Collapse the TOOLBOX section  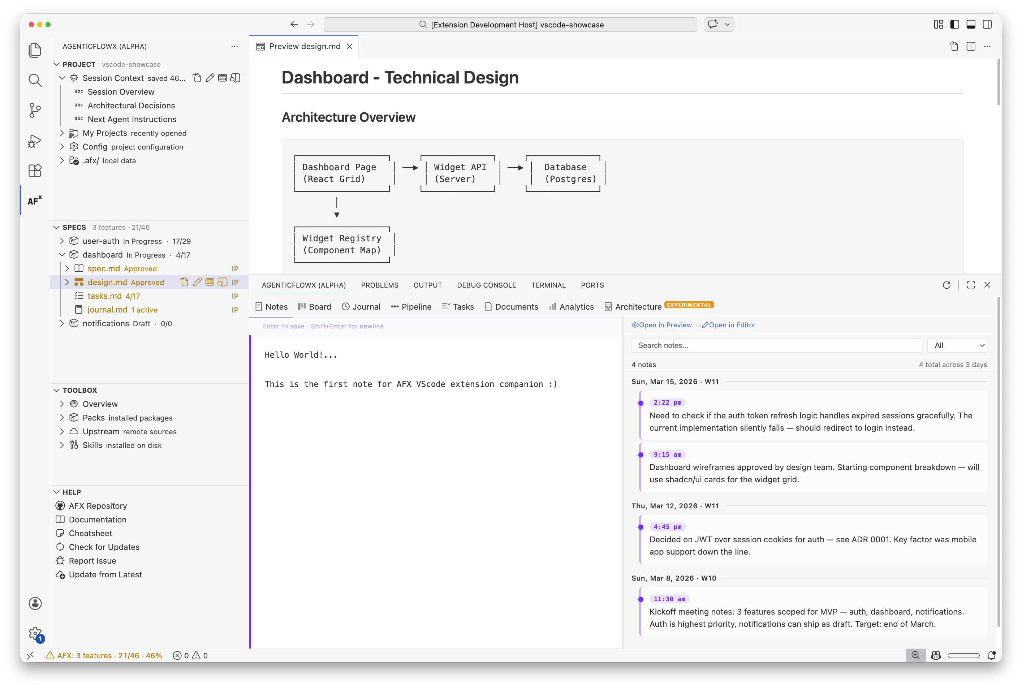pos(57,390)
